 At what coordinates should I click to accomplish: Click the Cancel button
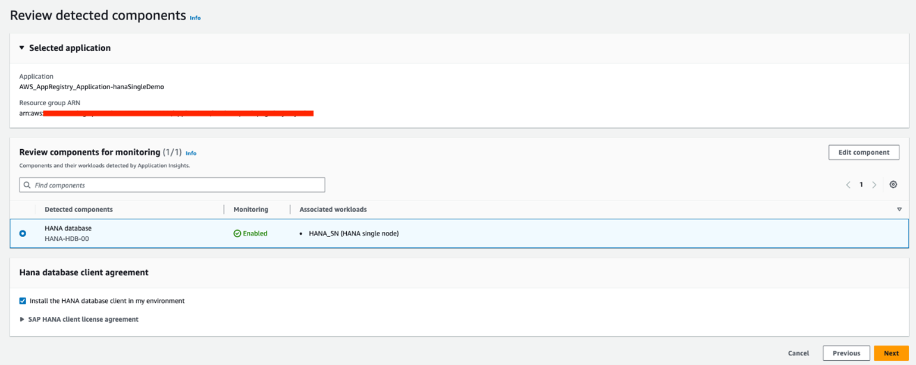point(798,353)
